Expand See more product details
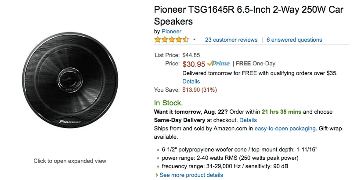 (191, 175)
